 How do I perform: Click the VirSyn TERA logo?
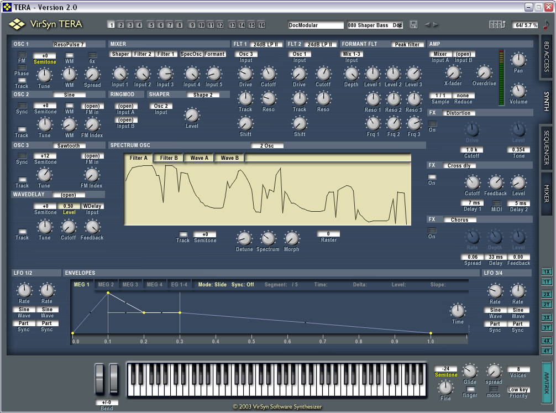46,24
